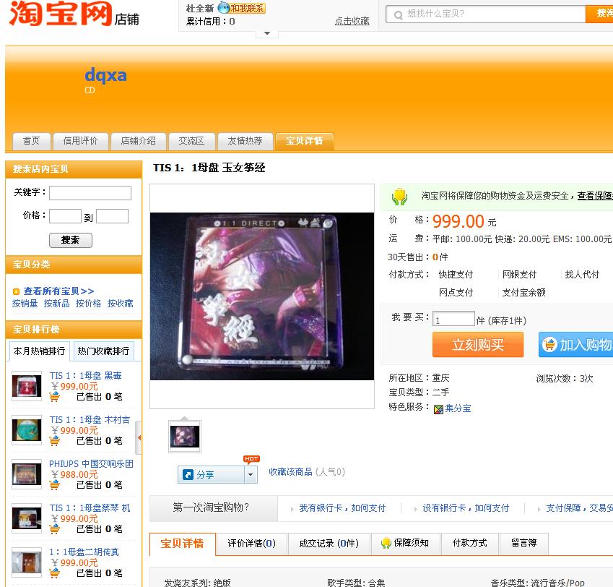Click cart icon under 蔡琴 item
Screen dimensions: 613x587
[55, 529]
